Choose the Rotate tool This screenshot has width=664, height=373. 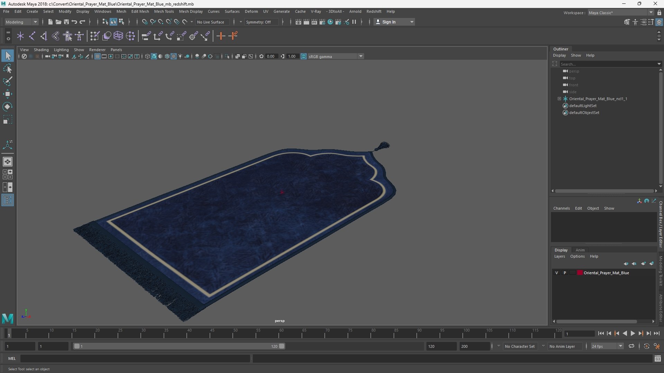(7, 107)
